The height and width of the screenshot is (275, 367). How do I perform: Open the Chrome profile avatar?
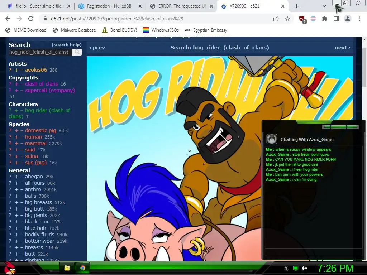pyautogui.click(x=348, y=19)
